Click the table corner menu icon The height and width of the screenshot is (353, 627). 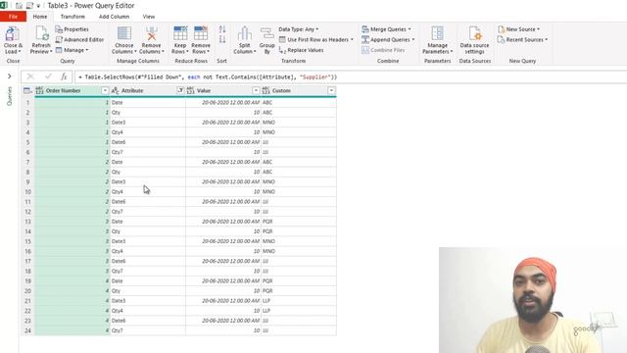click(27, 91)
